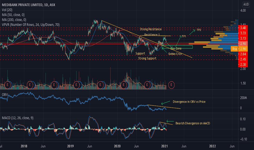
Task: Select the MA (200, close, 0) legend
Action: point(14,20)
